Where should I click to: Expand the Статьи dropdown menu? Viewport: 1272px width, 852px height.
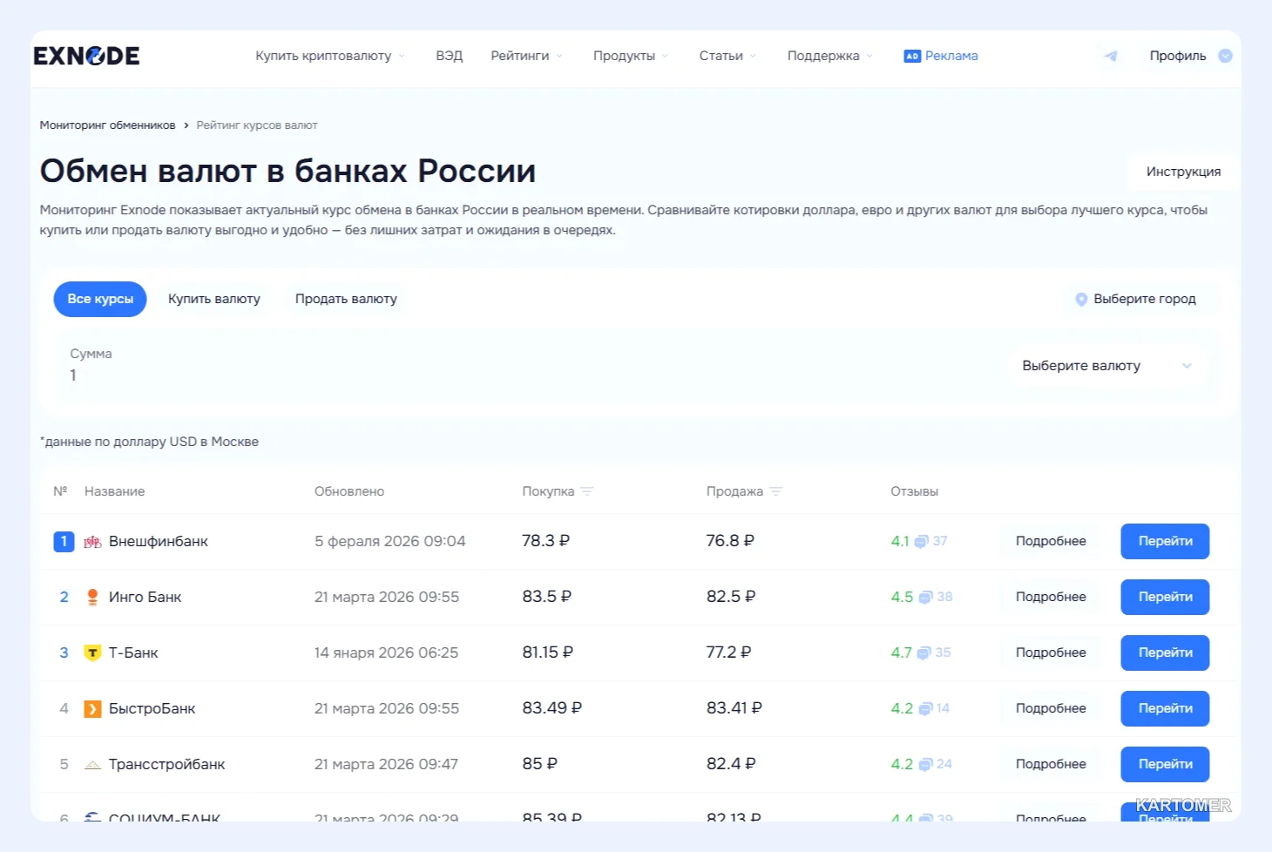point(727,56)
